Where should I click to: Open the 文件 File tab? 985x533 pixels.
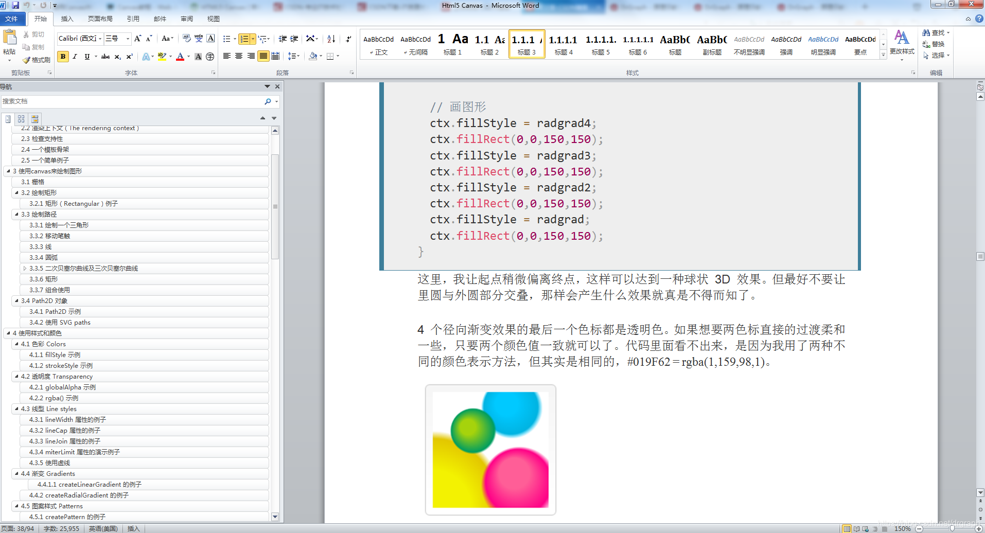click(x=11, y=19)
